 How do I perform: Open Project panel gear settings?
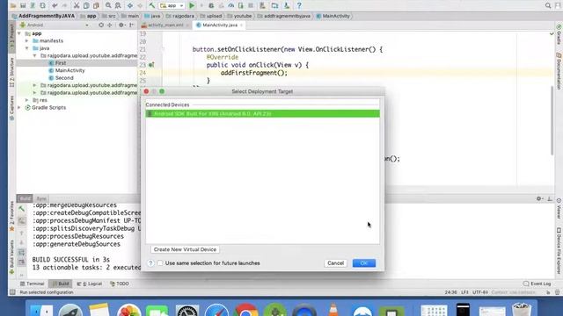click(121, 25)
